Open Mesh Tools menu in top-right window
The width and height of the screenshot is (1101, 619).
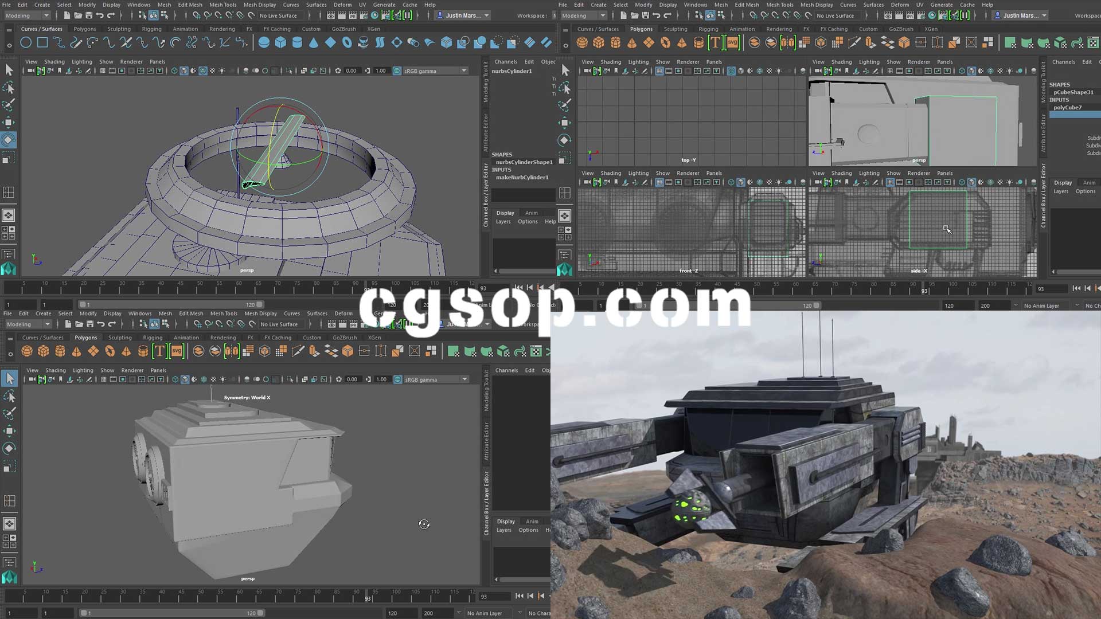779,5
